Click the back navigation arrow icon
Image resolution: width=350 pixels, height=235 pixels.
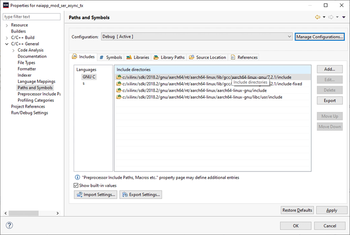tap(317, 17)
